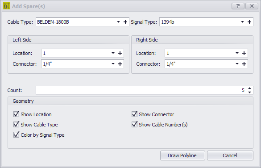Viewport: 261px width, 168px height.
Task: Disable Color by Signal Type
Action: (x=17, y=134)
